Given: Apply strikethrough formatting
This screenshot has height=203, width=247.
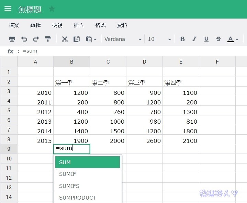Looking at the screenshot, I should coord(218,39).
